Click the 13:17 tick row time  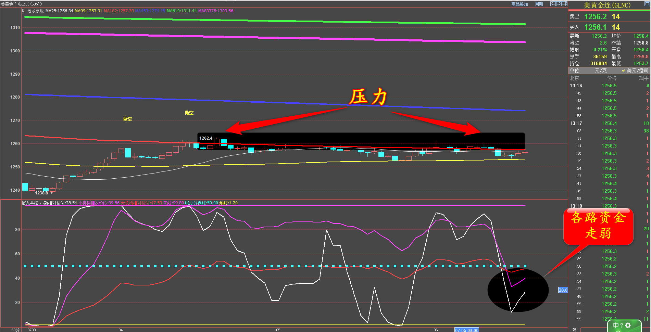pyautogui.click(x=576, y=123)
